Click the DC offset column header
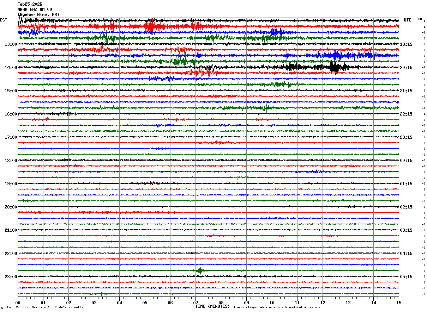 point(420,19)
